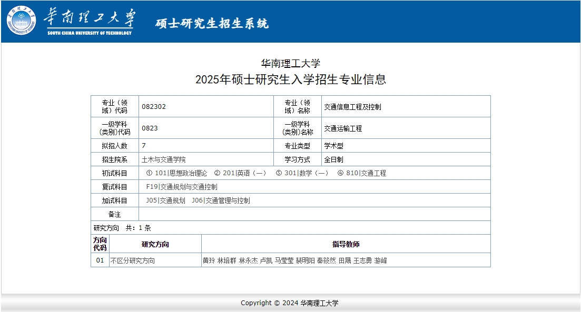Click retest subject F19|交通规划与交通控制
Image resolution: width=581 pixels, height=312 pixels.
tap(182, 187)
